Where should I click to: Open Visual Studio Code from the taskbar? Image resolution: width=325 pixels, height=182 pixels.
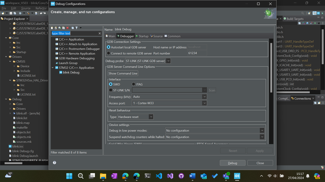click(159, 176)
